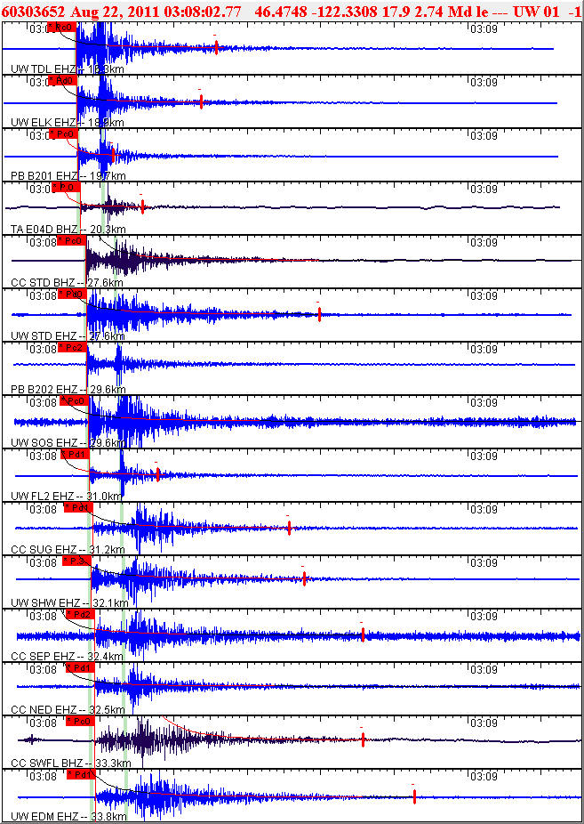The height and width of the screenshot is (824, 584).
Task: Click the 03:09 time label on UW EDM trace
Action: pyautogui.click(x=482, y=777)
